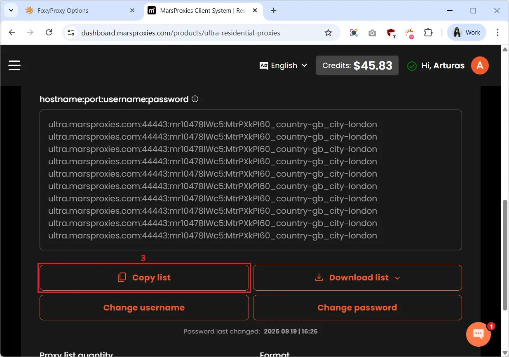Click the camera screenshot extension icon
This screenshot has height=357, width=509.
(x=372, y=33)
